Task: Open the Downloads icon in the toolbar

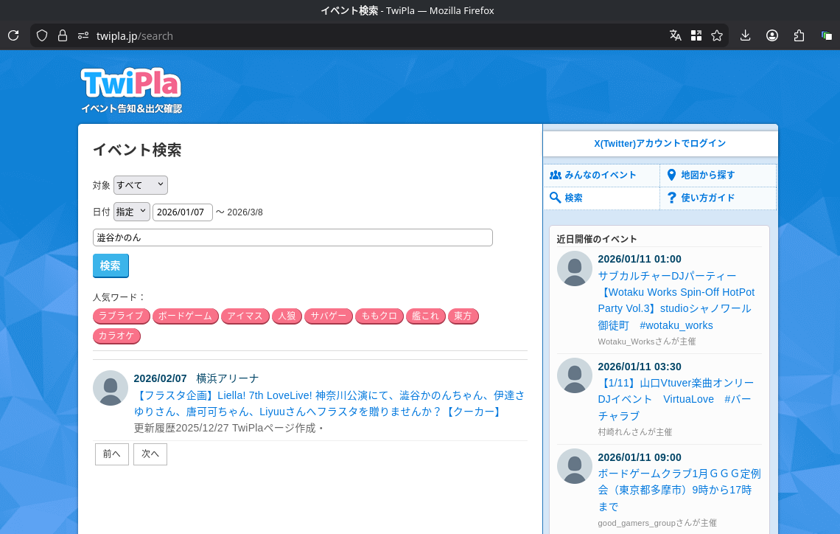Action: pyautogui.click(x=745, y=35)
